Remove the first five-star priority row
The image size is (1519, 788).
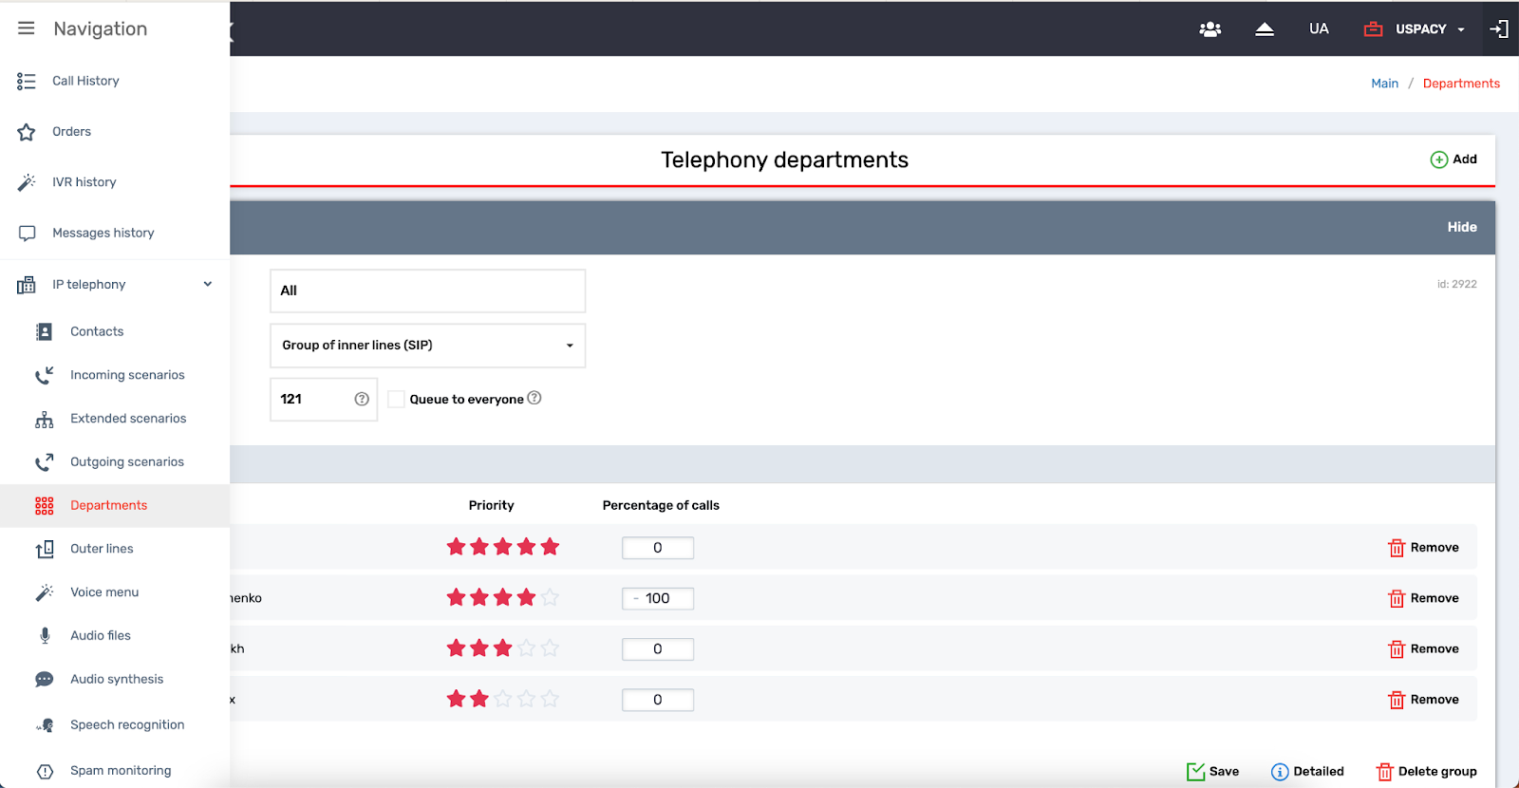(x=1423, y=548)
